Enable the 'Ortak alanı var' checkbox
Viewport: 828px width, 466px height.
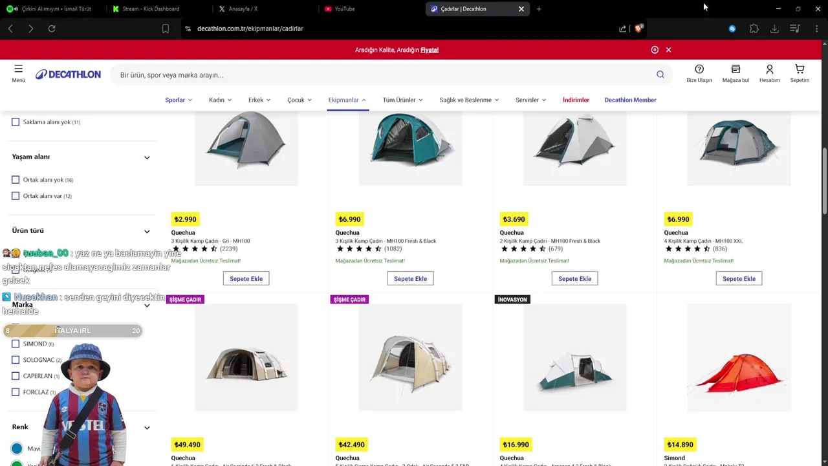coord(16,196)
